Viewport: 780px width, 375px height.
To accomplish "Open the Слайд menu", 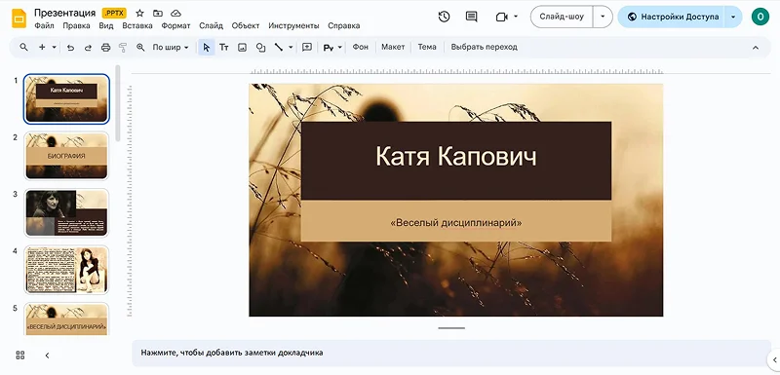I will pyautogui.click(x=211, y=26).
